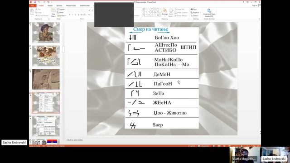This screenshot has height=163, width=290.
Task: Click the Find binoculars button
Action: [193, 9]
